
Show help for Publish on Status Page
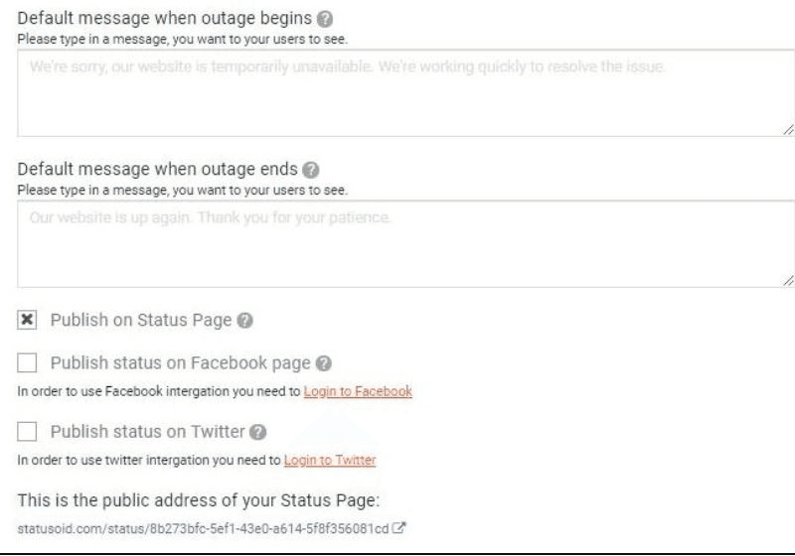click(244, 321)
